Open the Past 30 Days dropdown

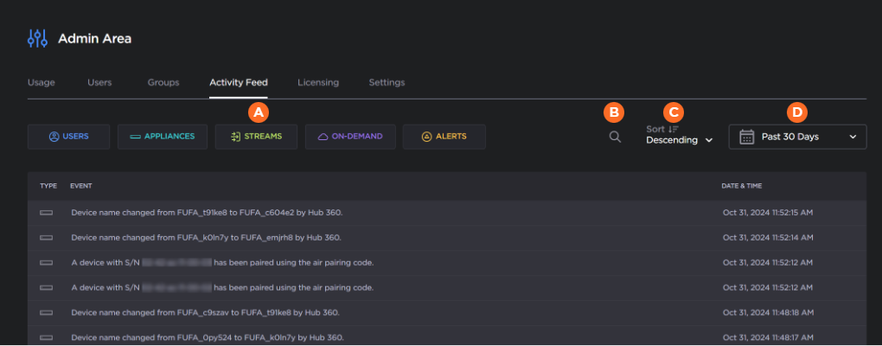(x=797, y=137)
